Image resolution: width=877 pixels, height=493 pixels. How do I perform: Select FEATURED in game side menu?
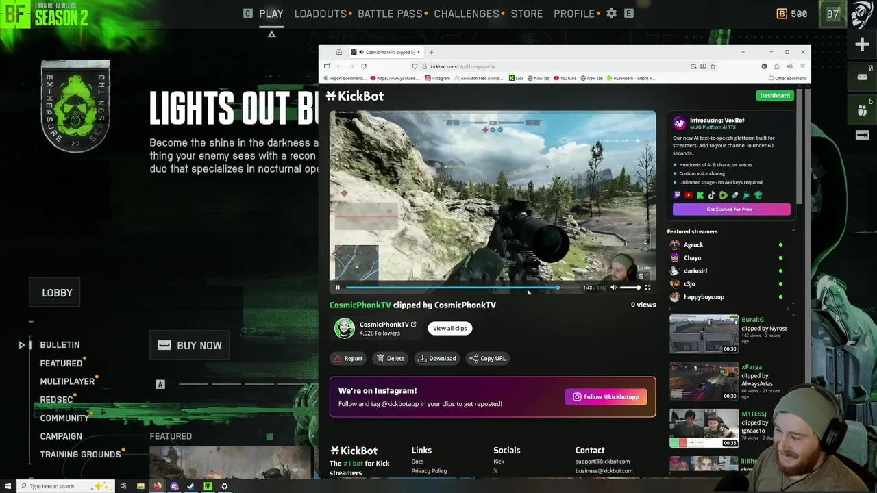click(x=61, y=364)
